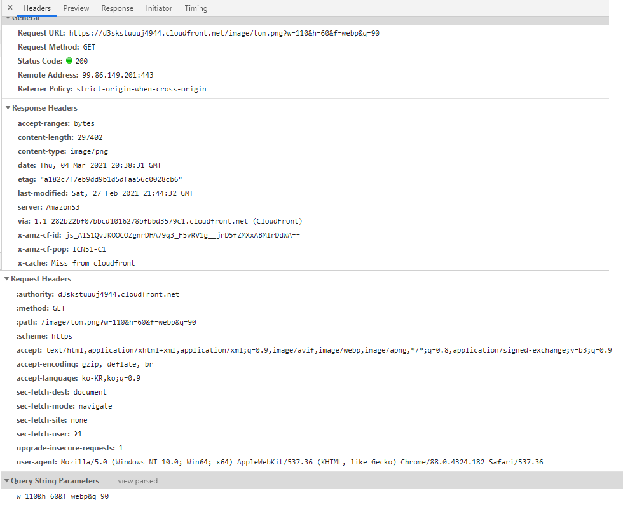Open the Preview tab

(76, 8)
